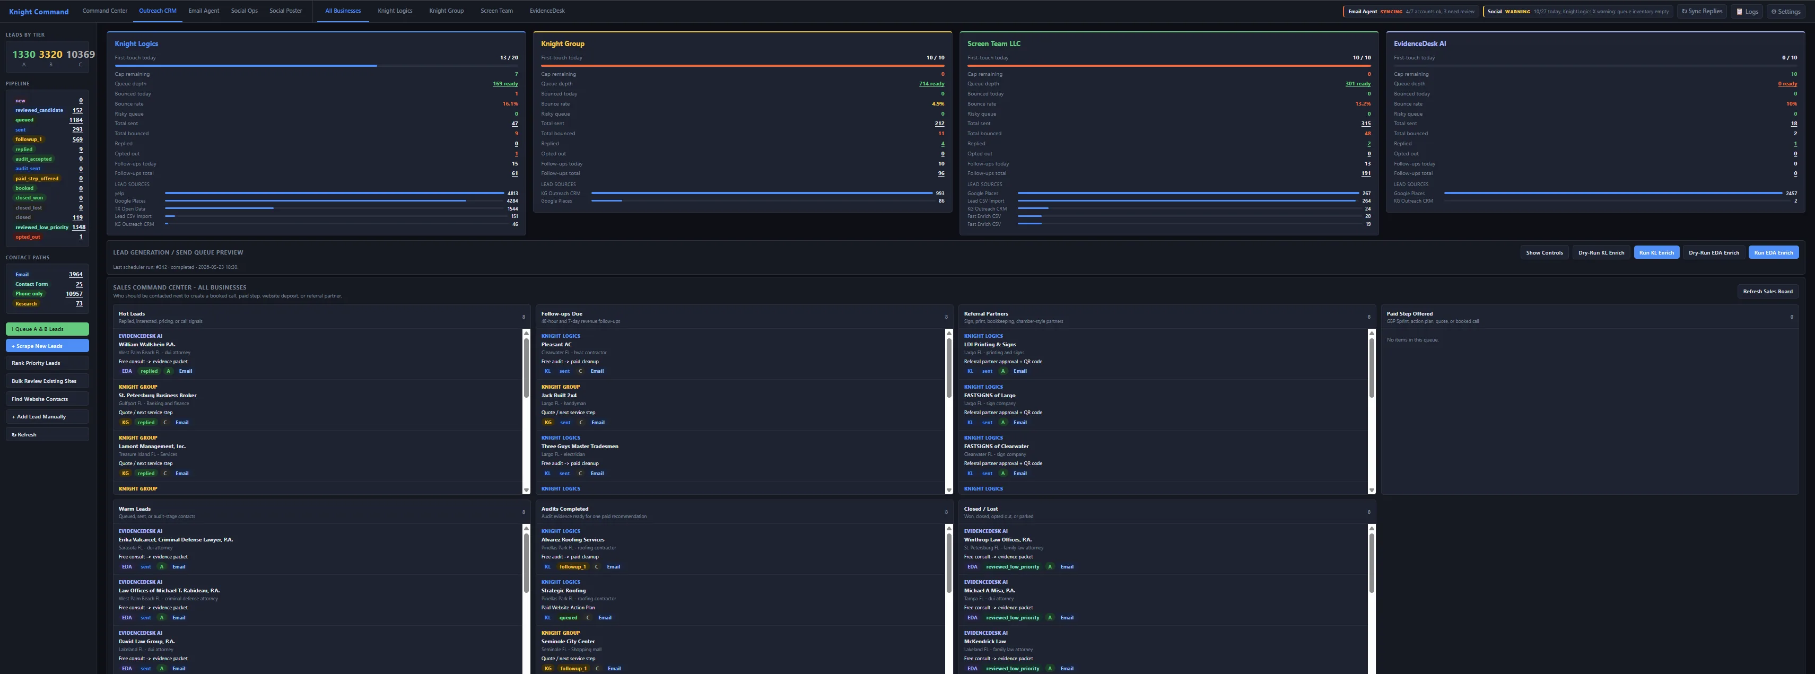1815x674 pixels.
Task: Go to the Social Ops tab
Action: point(245,11)
